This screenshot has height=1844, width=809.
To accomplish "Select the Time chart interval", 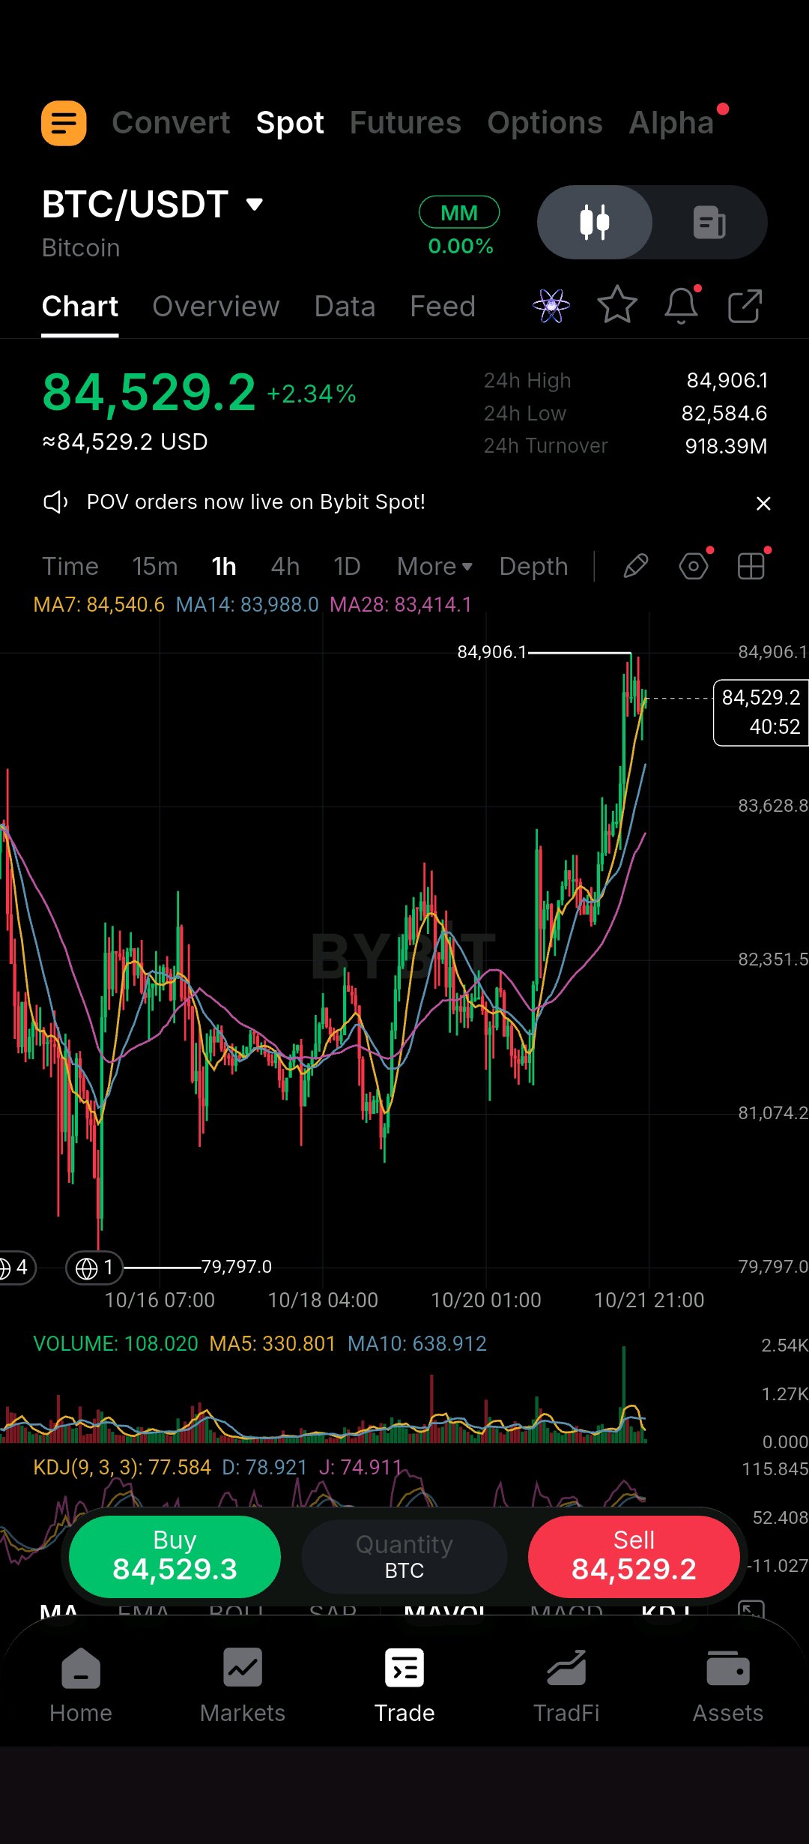I will (x=70, y=566).
